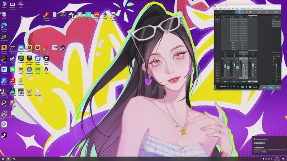
Task: Mute the selected third mixer channel
Action: (246, 62)
